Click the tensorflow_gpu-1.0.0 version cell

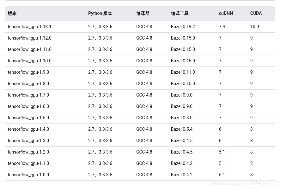click(28, 175)
